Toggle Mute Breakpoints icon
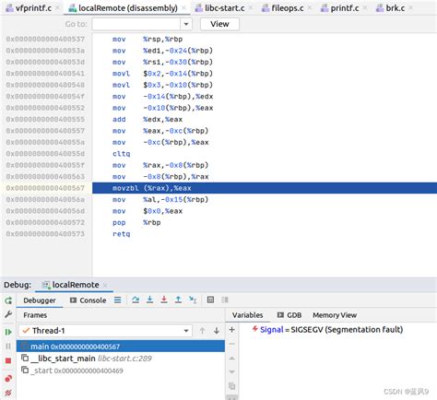This screenshot has width=437, height=400. click(8, 393)
